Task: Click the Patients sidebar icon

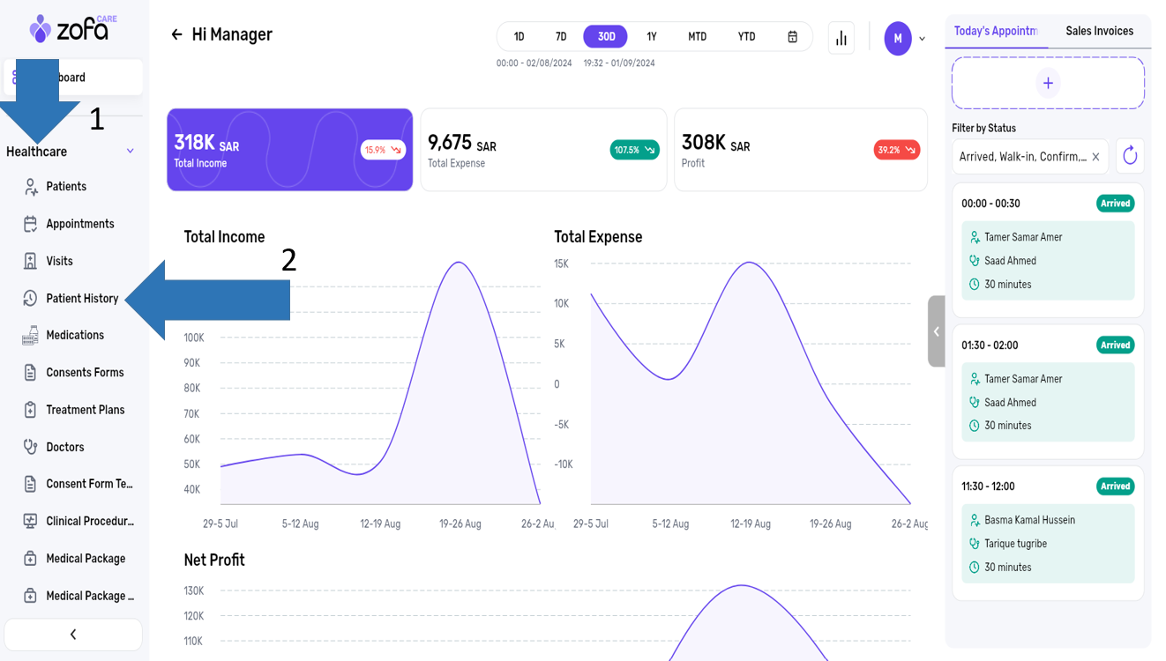Action: [31, 187]
